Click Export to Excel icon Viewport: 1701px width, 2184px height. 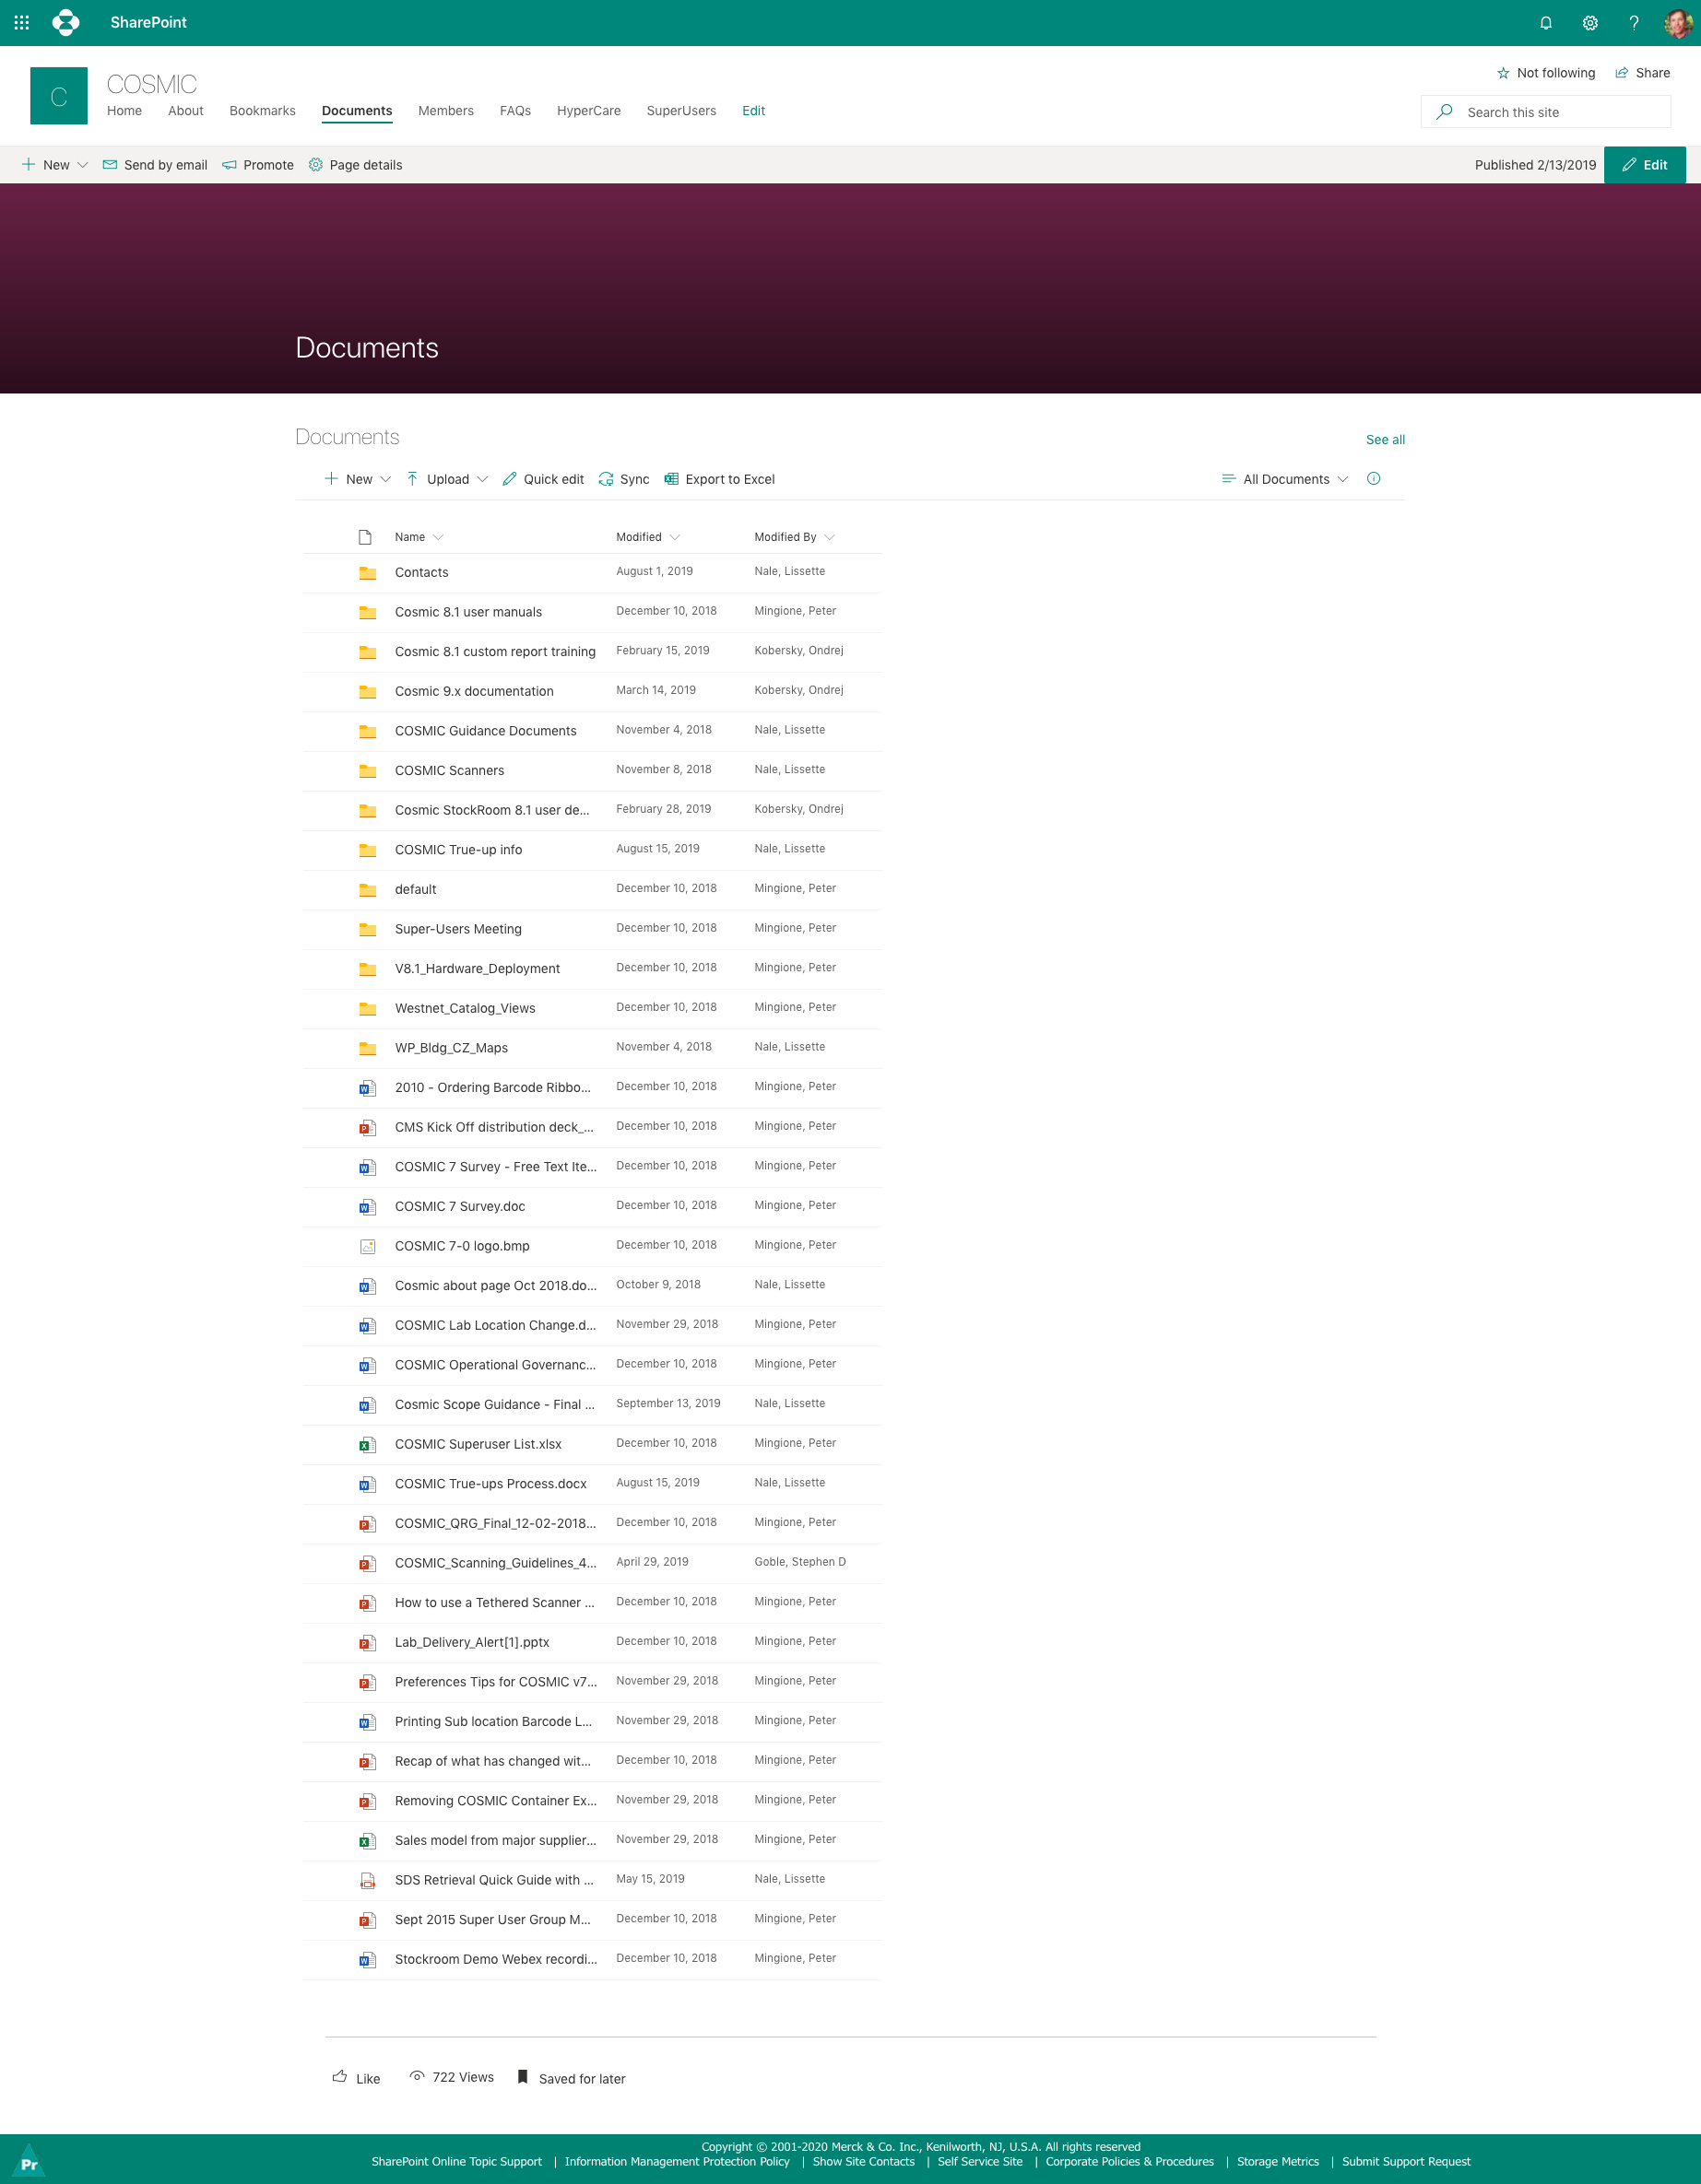point(671,479)
